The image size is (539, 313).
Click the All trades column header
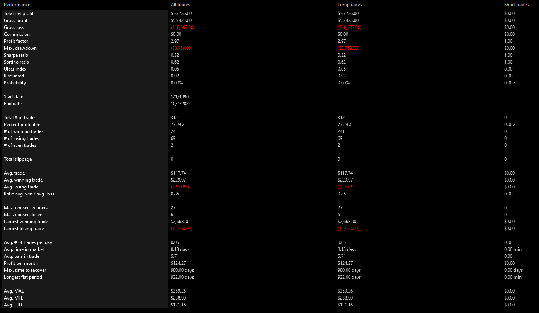[x=180, y=5]
